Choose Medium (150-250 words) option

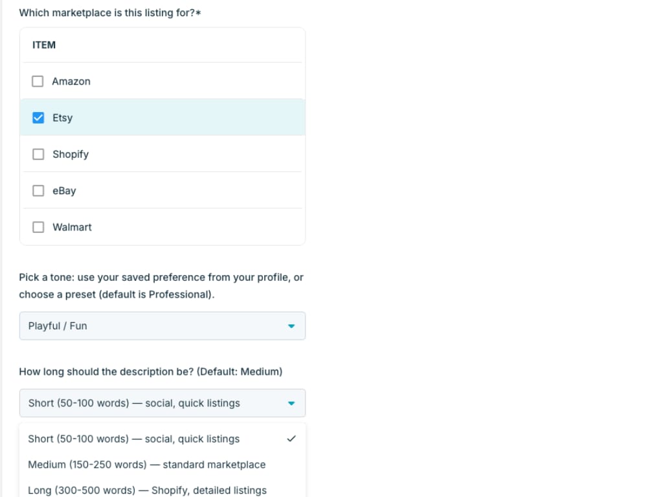pos(147,465)
